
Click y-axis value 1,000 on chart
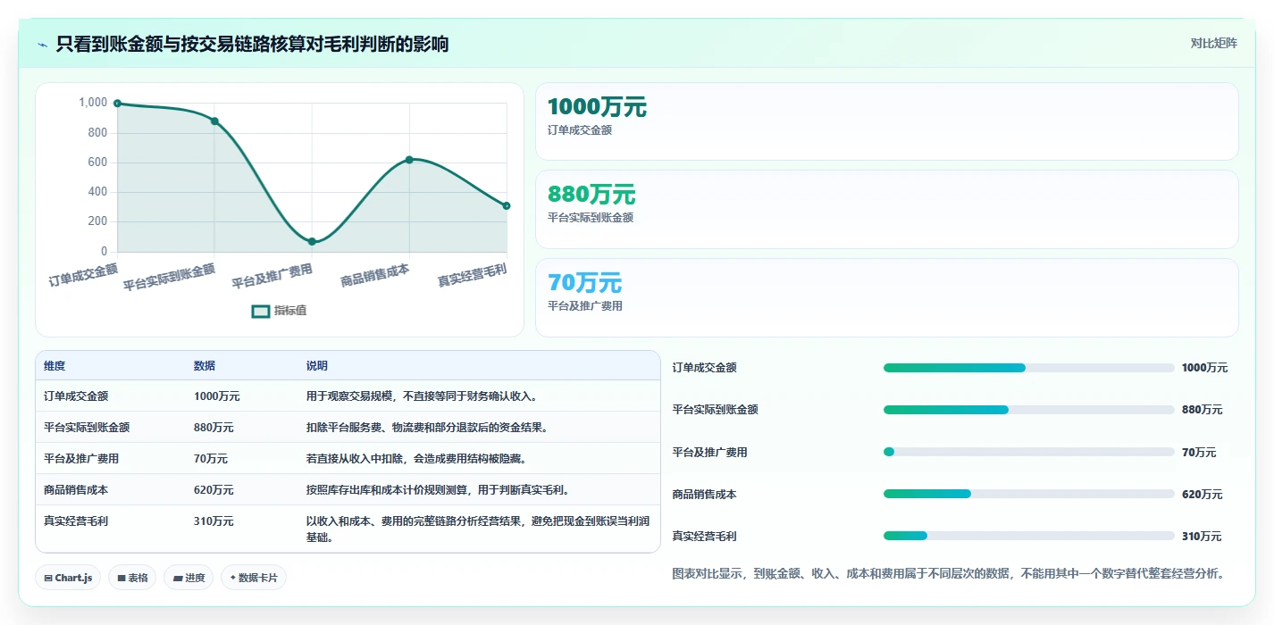pos(93,103)
